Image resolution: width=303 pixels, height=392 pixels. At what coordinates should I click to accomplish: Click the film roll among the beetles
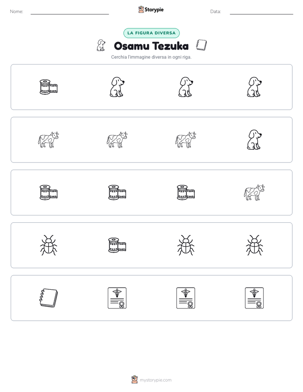(x=117, y=245)
